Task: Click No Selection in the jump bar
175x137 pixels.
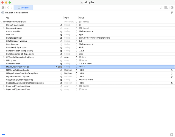Action: 22,13
